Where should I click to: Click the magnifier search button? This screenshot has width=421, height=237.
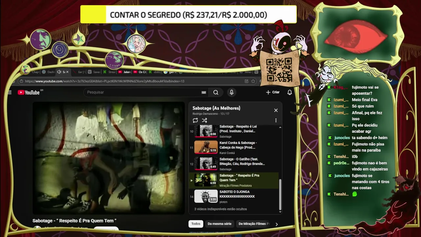tap(216, 92)
